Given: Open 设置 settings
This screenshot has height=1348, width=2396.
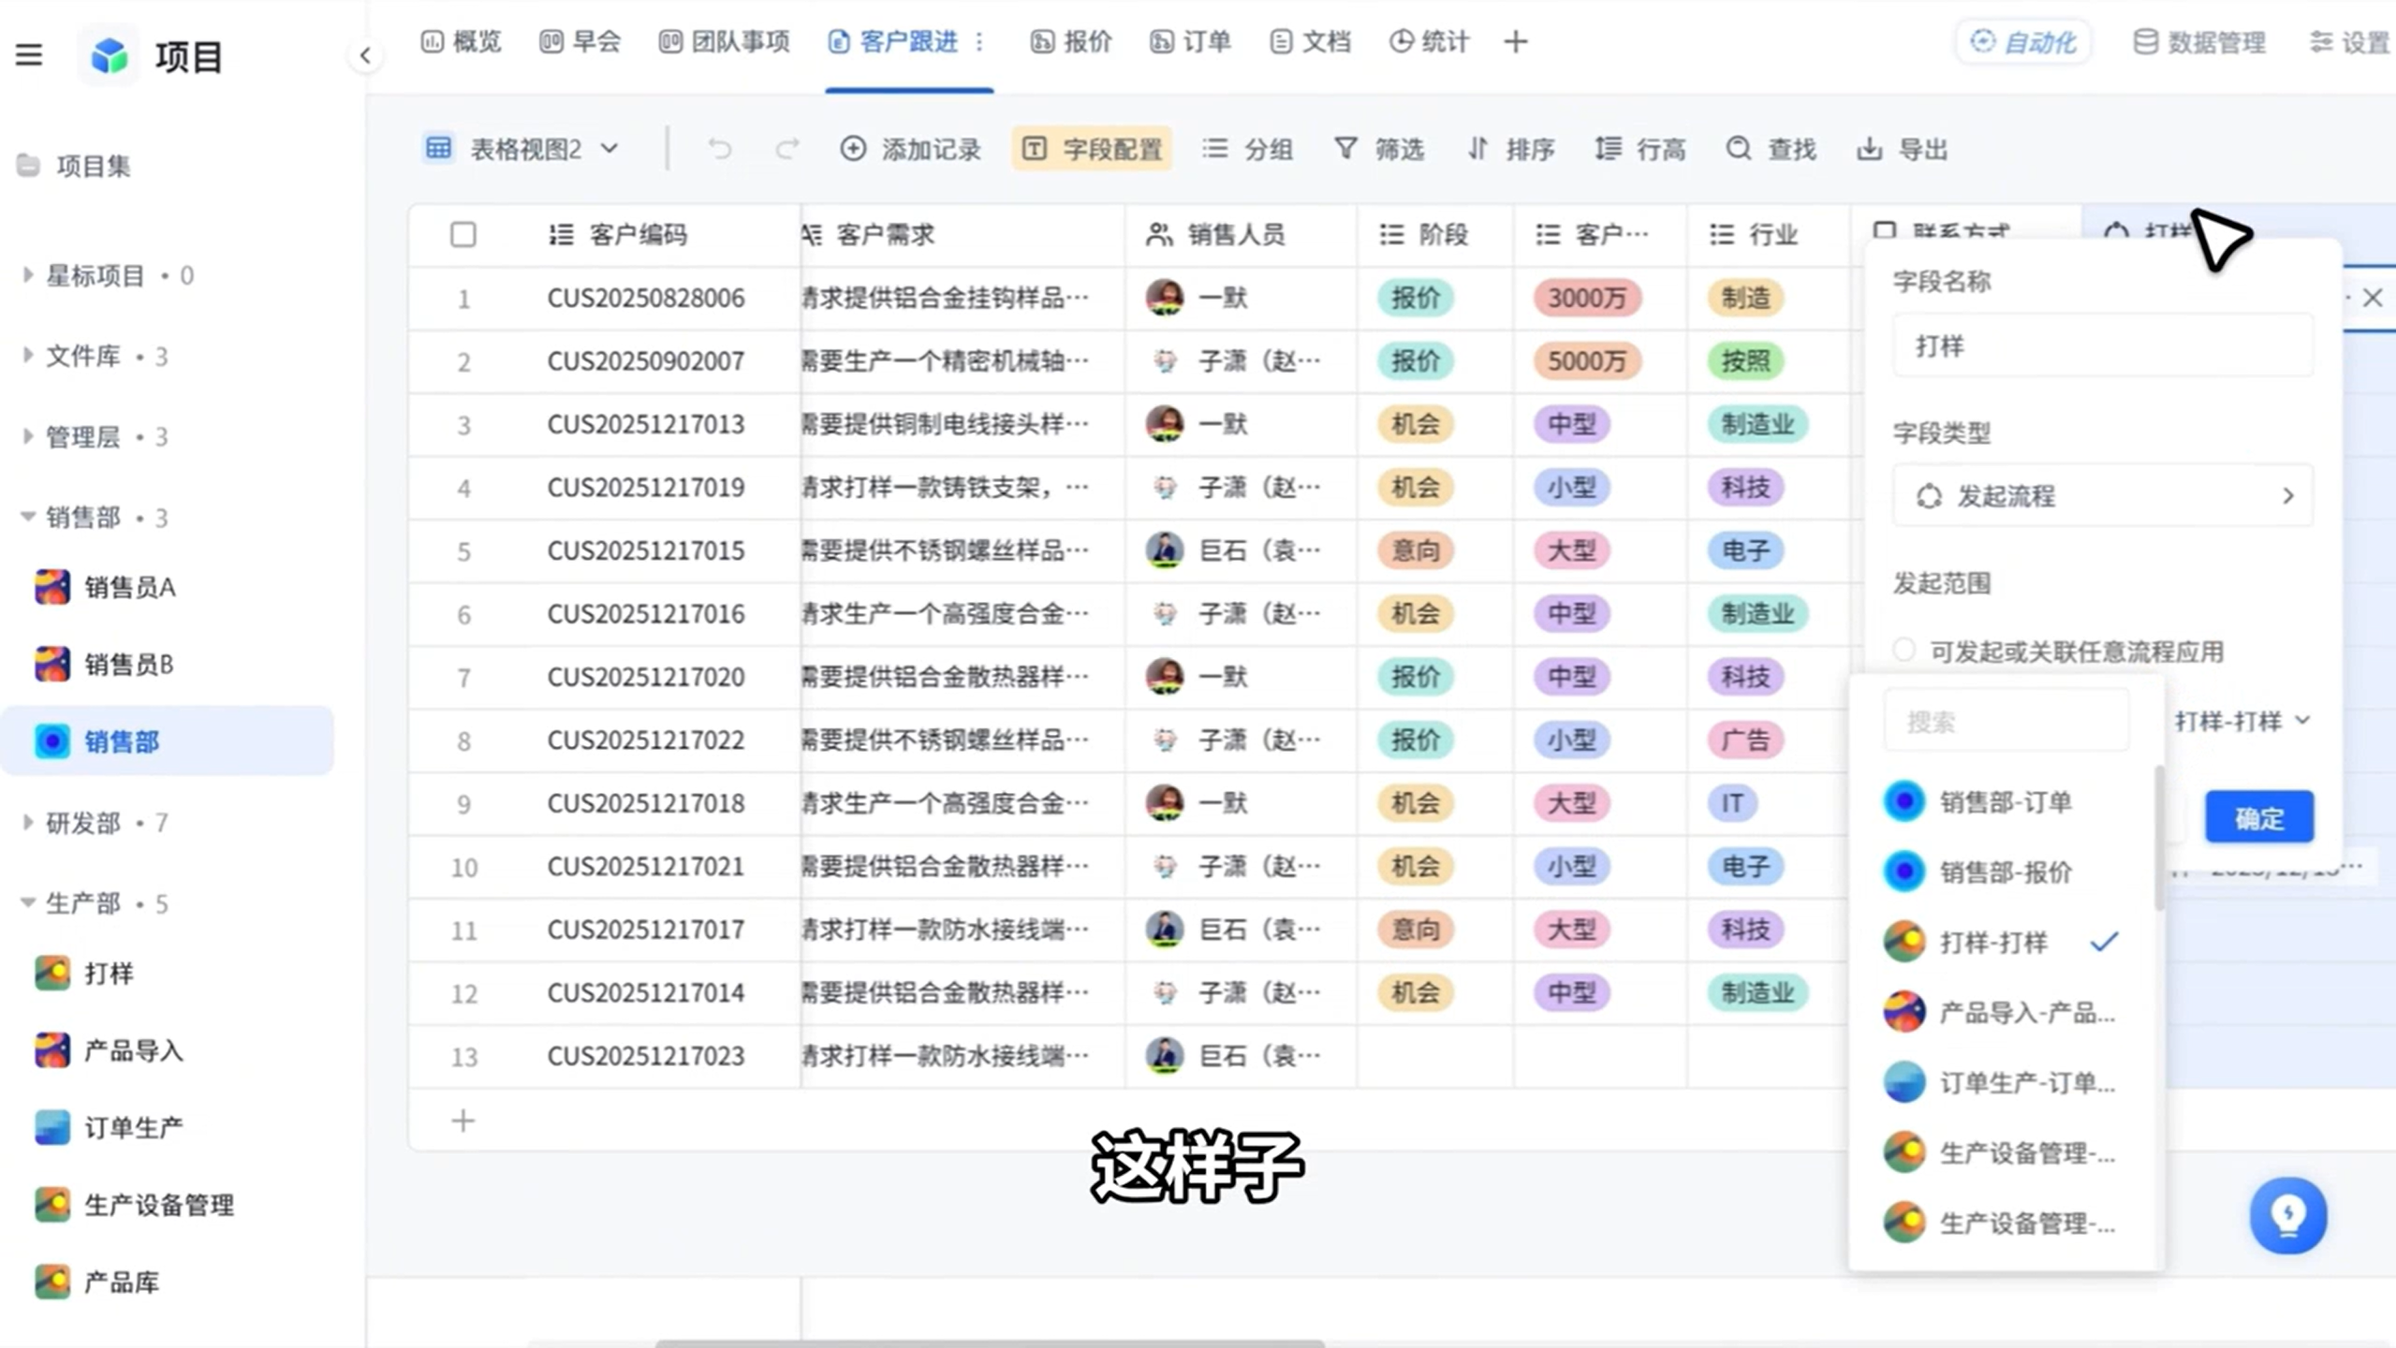Looking at the screenshot, I should (2350, 42).
